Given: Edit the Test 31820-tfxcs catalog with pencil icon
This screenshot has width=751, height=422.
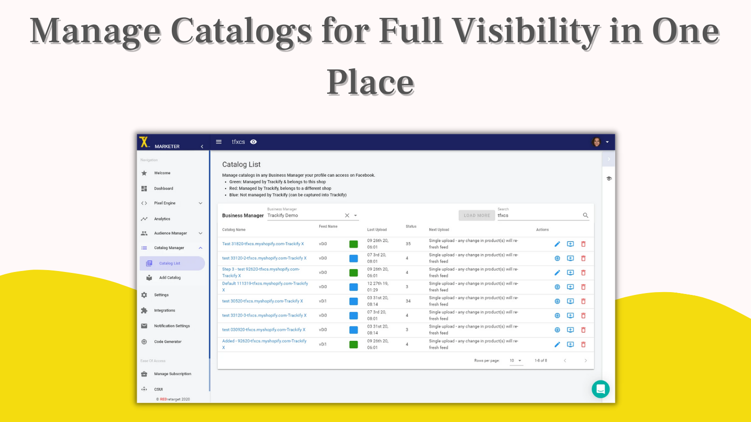Looking at the screenshot, I should pos(557,244).
